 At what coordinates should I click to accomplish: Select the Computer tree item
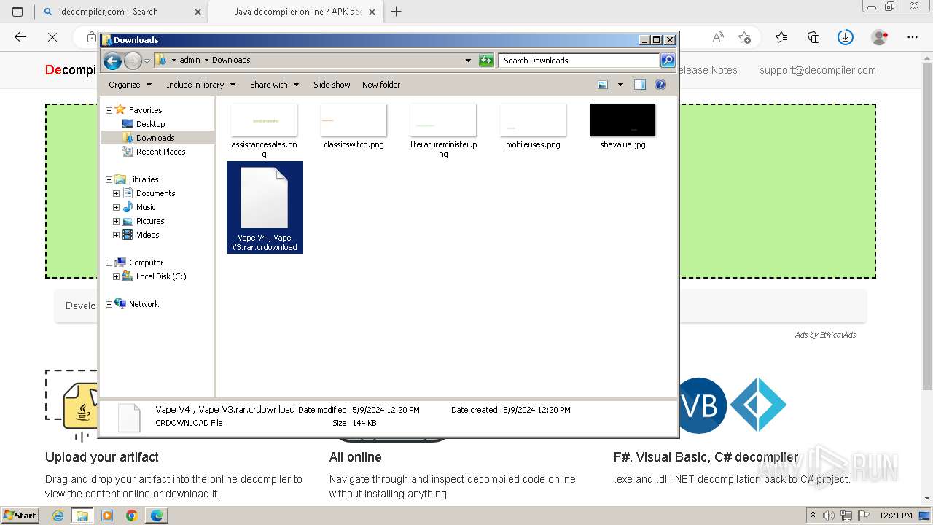pyautogui.click(x=146, y=262)
